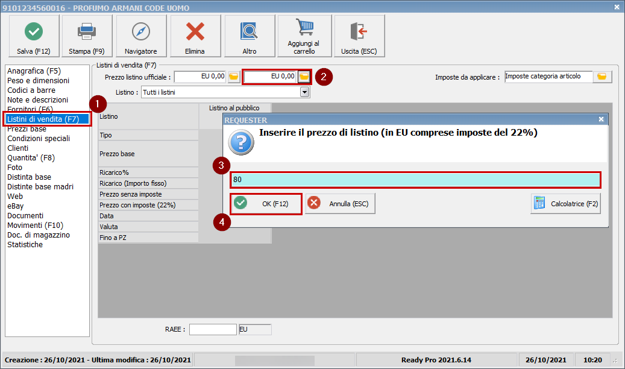Open the Documenti section
This screenshot has width=625, height=369.
tap(25, 216)
